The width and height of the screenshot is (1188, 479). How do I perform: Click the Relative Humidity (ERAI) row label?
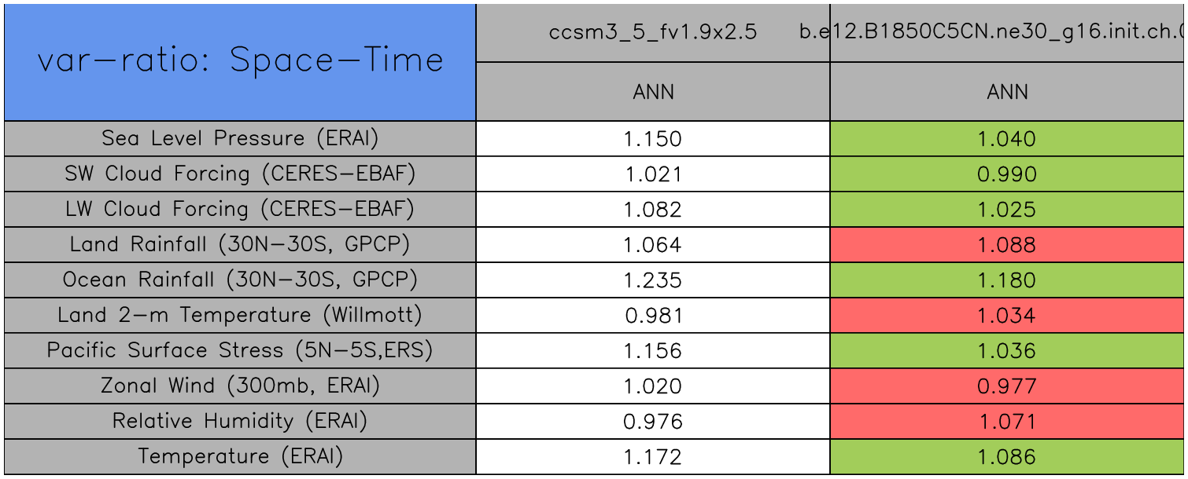(240, 421)
